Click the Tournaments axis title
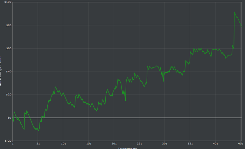The image size is (245, 149). click(127, 148)
